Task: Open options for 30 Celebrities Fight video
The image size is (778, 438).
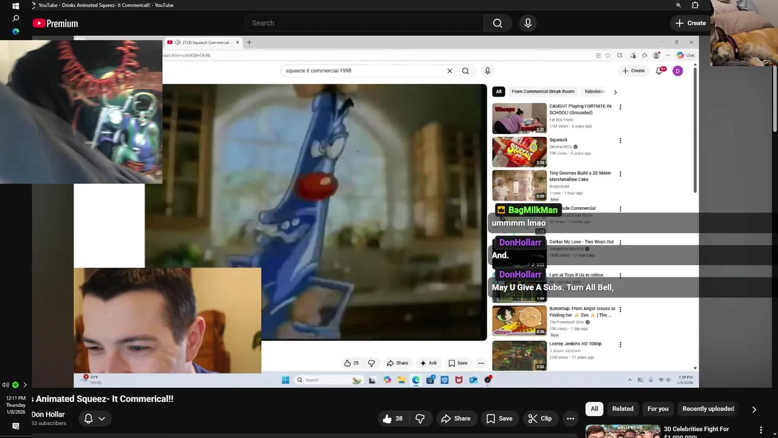Action: (760, 430)
